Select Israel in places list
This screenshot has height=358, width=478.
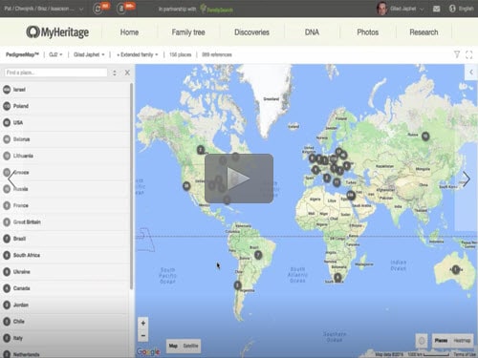point(65,90)
